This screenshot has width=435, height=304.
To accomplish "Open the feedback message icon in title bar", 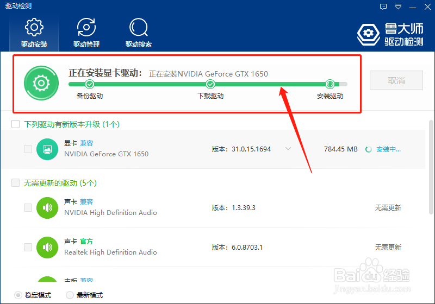I will [x=383, y=7].
